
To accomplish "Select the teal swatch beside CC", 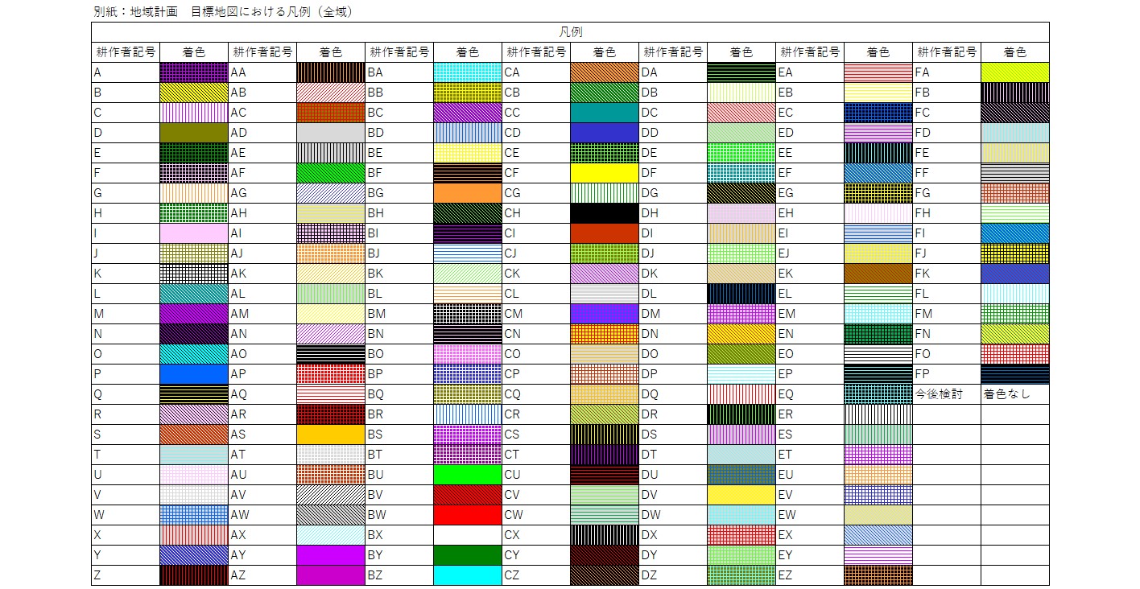I will (x=605, y=113).
